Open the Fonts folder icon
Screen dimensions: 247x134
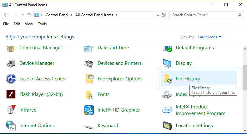click(x=89, y=94)
